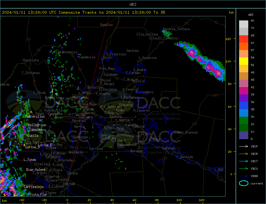Click the 'L_Asuncion' place label
Screen dimensions: 266x204
pyautogui.click(x=148, y=58)
